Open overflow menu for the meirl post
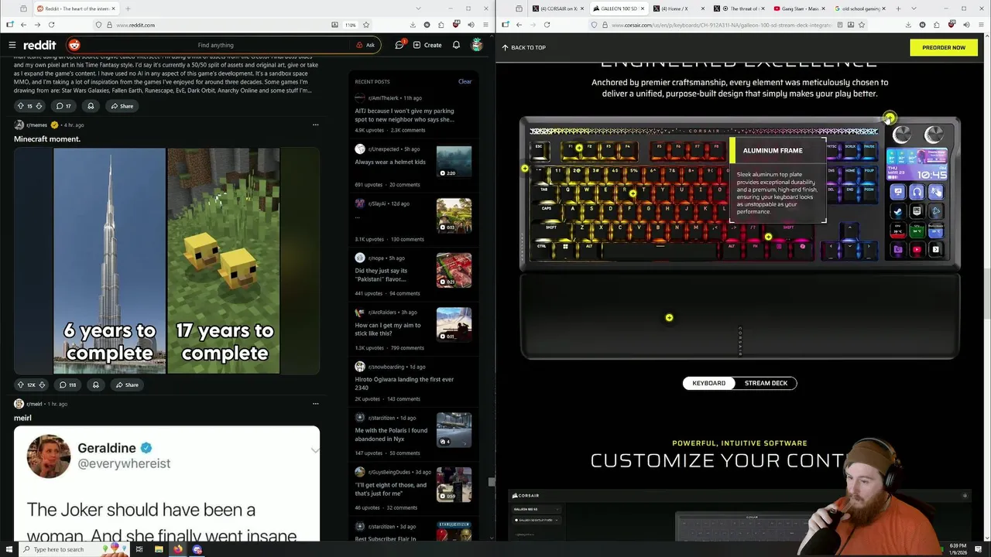991x557 pixels. [x=315, y=404]
